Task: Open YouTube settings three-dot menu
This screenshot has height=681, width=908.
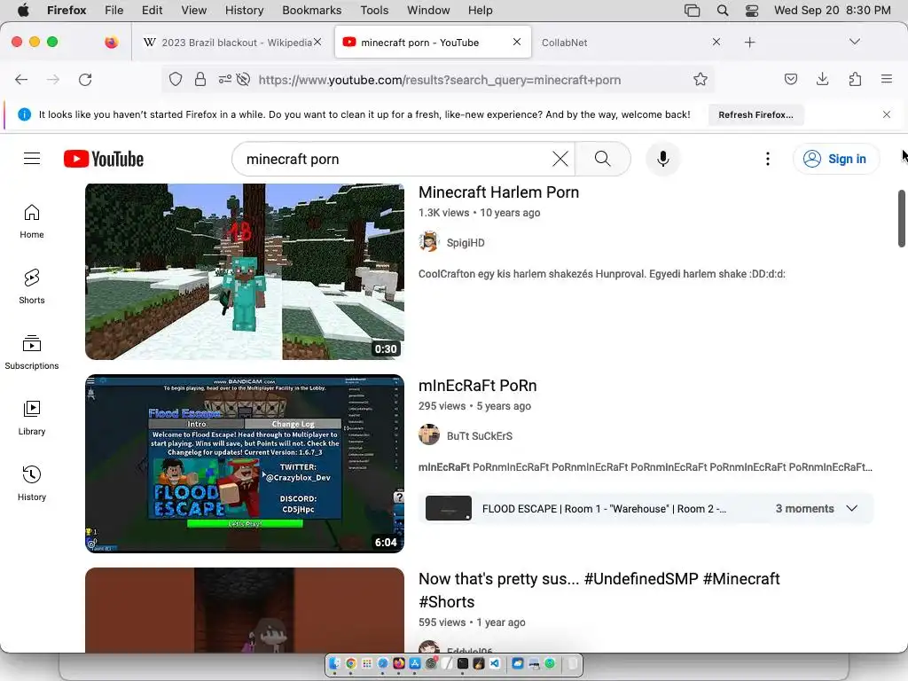Action: tap(768, 159)
